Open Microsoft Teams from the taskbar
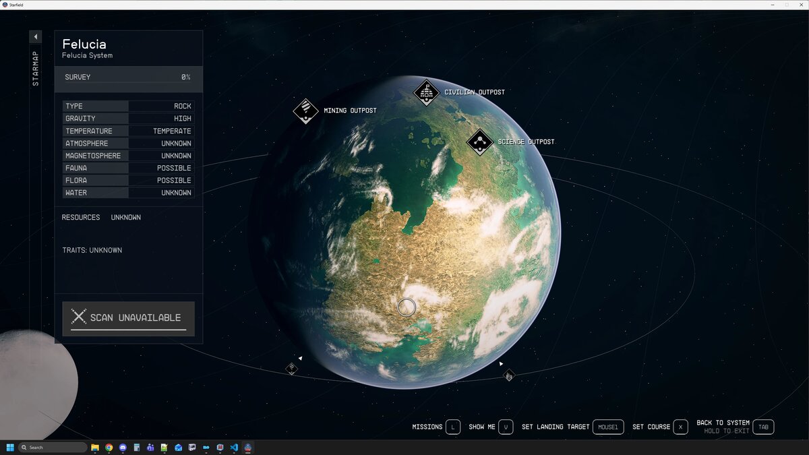Viewport: 809px width, 455px height. tap(150, 448)
